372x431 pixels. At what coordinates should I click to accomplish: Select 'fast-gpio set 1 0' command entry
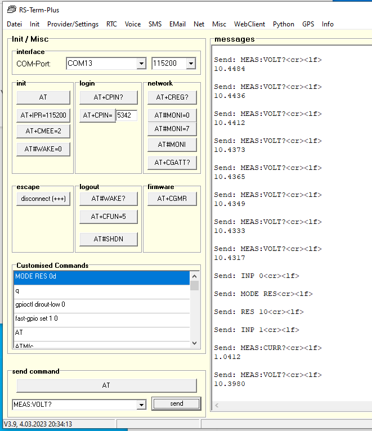101,318
